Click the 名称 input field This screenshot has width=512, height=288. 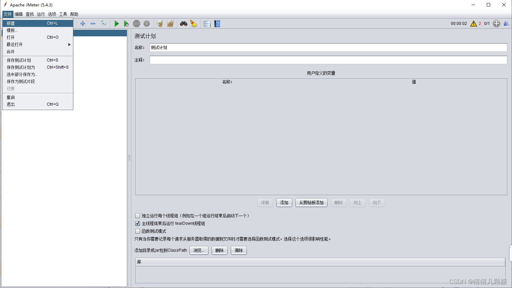328,47
